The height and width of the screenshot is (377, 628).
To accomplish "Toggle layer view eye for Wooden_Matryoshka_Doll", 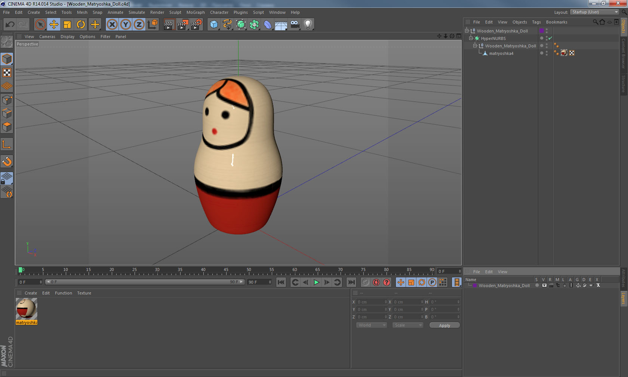I will pyautogui.click(x=544, y=285).
